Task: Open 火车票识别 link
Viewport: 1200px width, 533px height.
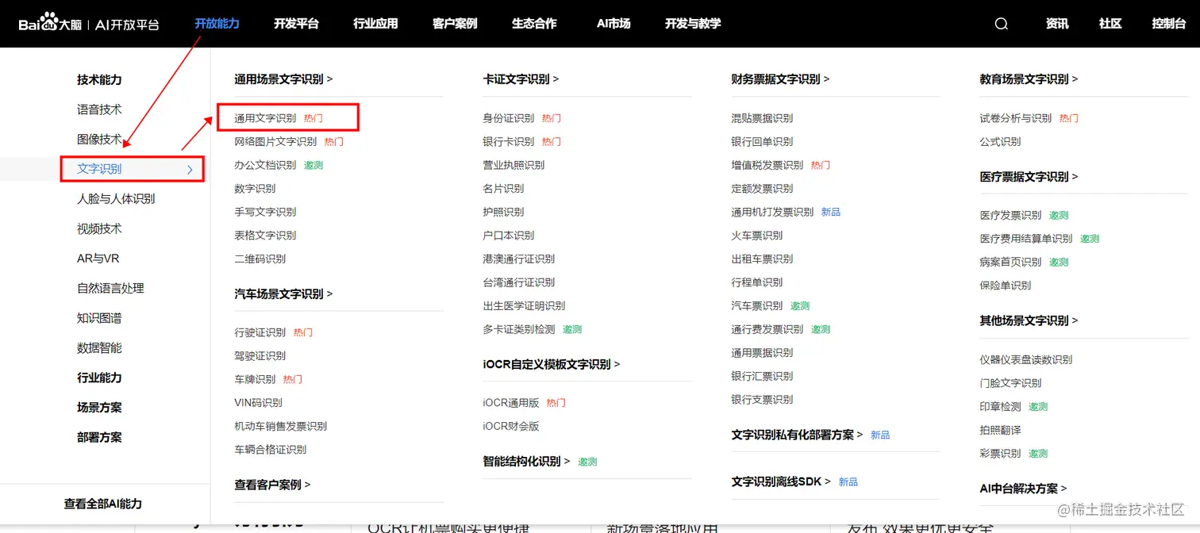Action: 756,236
